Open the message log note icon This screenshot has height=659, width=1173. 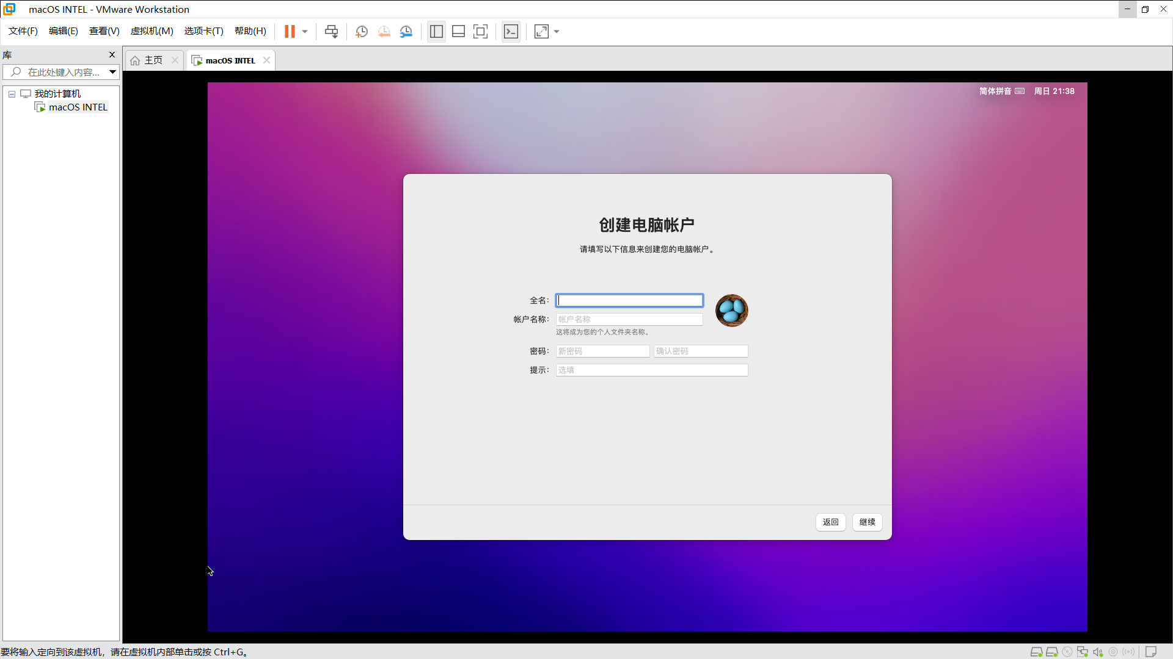(1151, 652)
